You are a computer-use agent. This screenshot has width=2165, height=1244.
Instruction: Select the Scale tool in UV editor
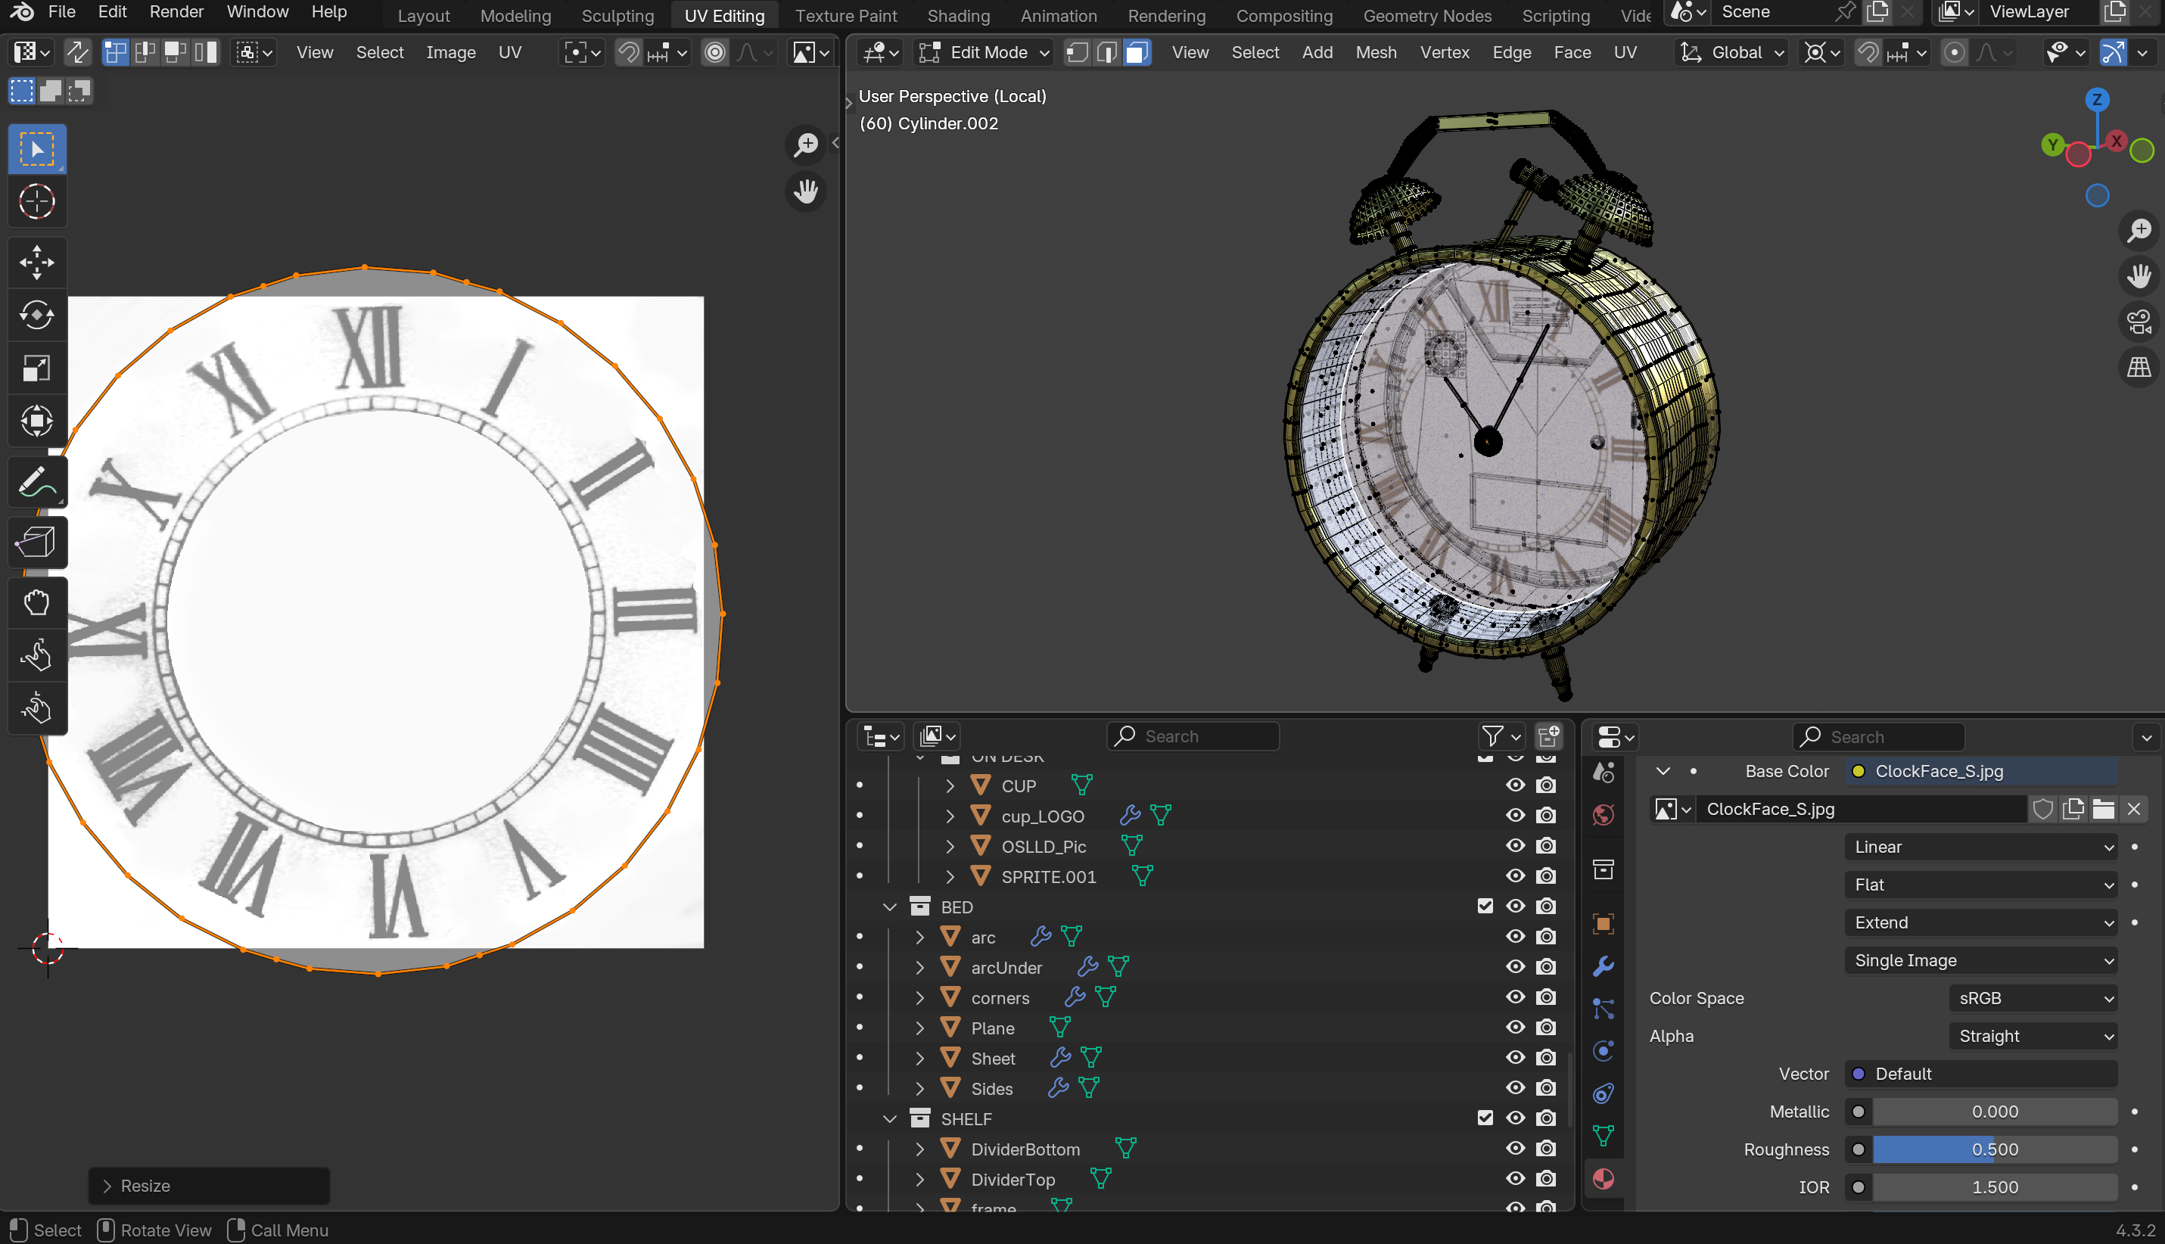pyautogui.click(x=37, y=369)
